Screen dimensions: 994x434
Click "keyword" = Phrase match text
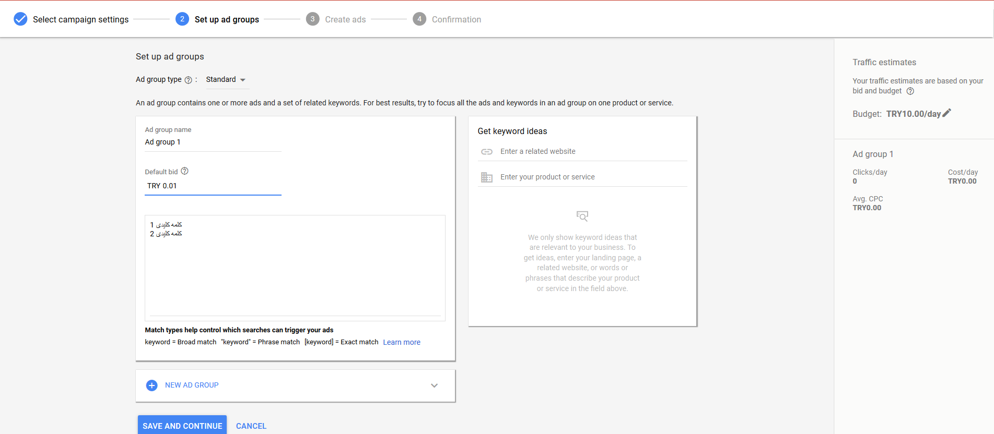click(x=261, y=342)
